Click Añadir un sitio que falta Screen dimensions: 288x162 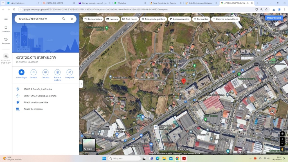[36, 102]
